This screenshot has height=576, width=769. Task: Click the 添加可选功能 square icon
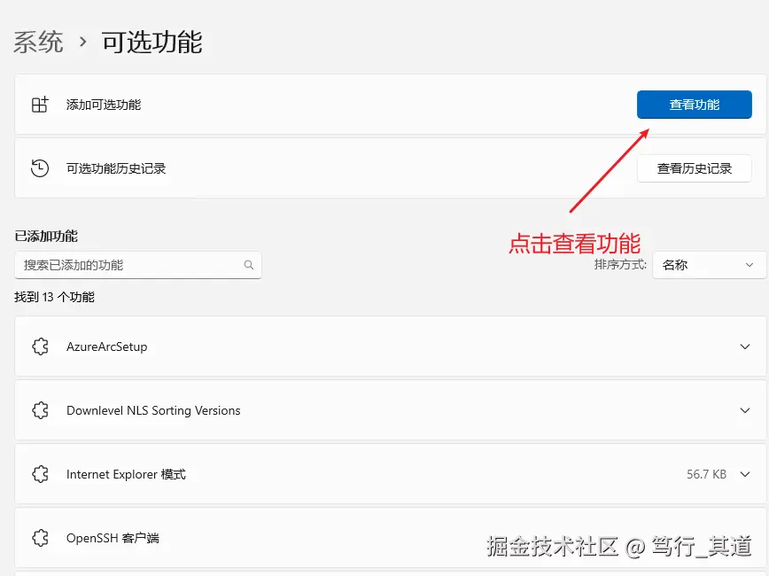coord(40,104)
